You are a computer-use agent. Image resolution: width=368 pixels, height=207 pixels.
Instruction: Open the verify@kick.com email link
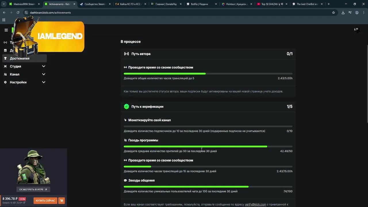coord(255,204)
